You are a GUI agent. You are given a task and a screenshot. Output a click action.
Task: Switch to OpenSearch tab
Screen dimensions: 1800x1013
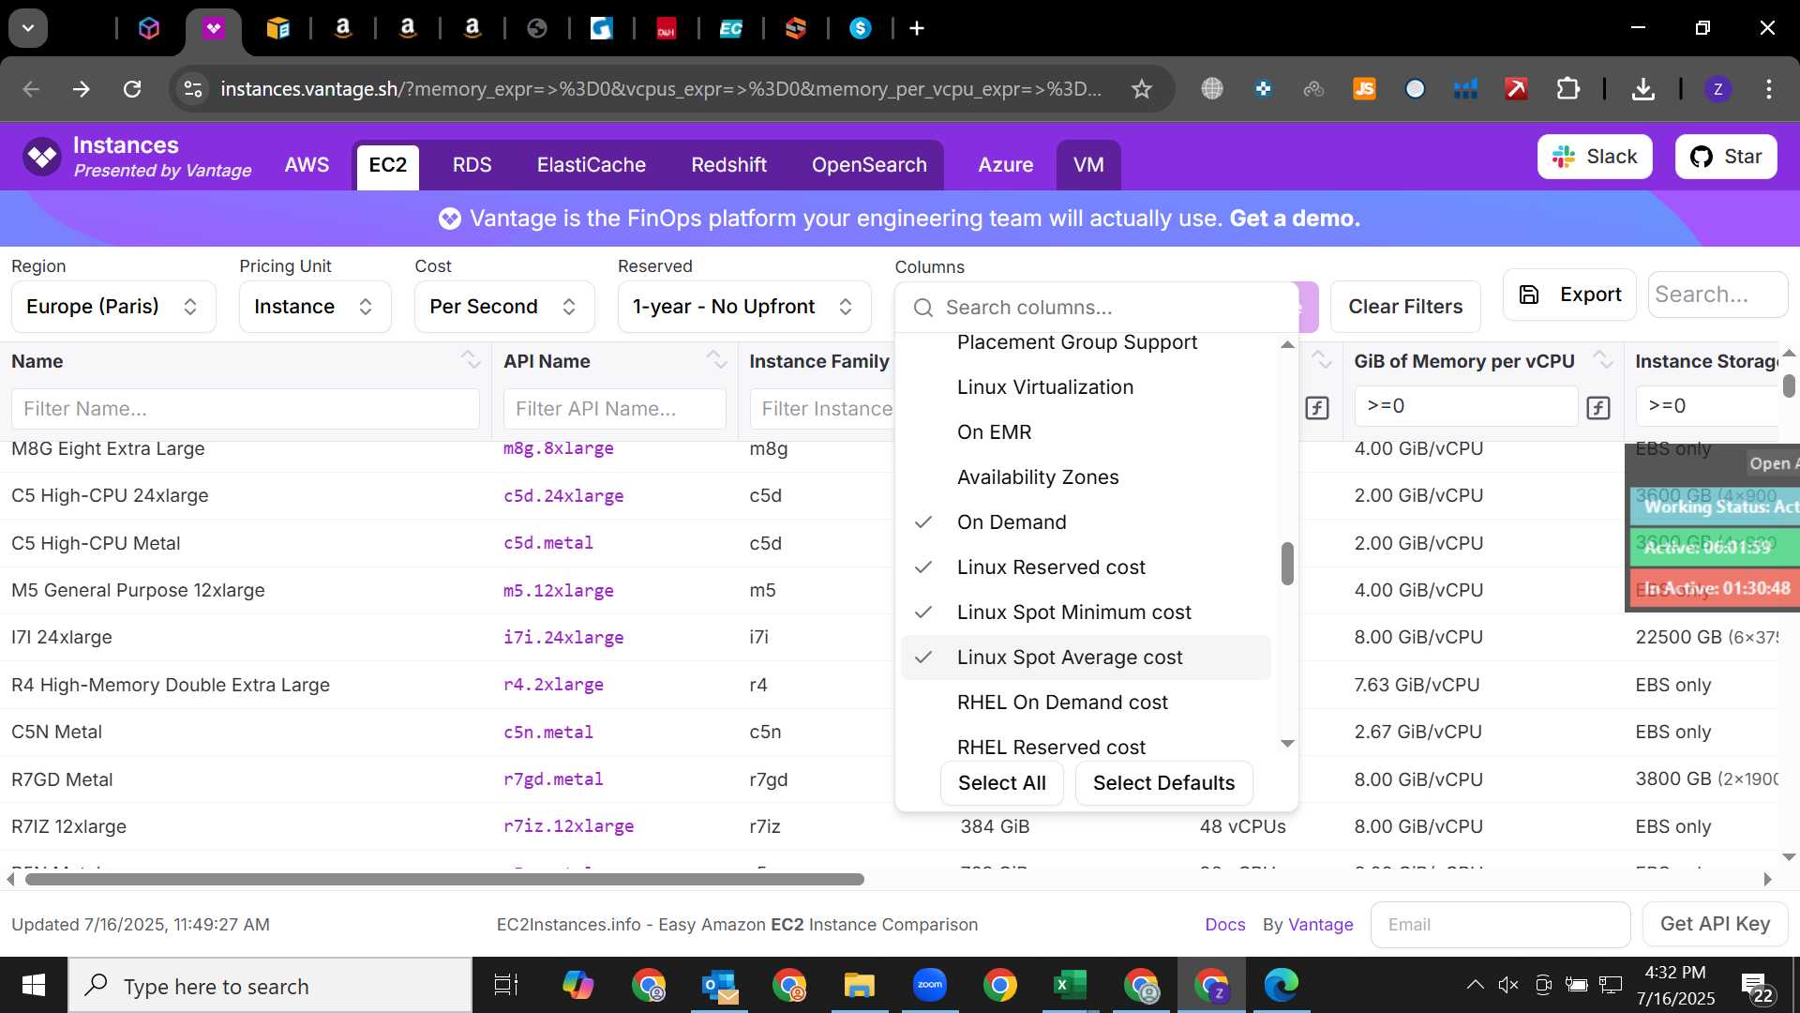click(869, 165)
